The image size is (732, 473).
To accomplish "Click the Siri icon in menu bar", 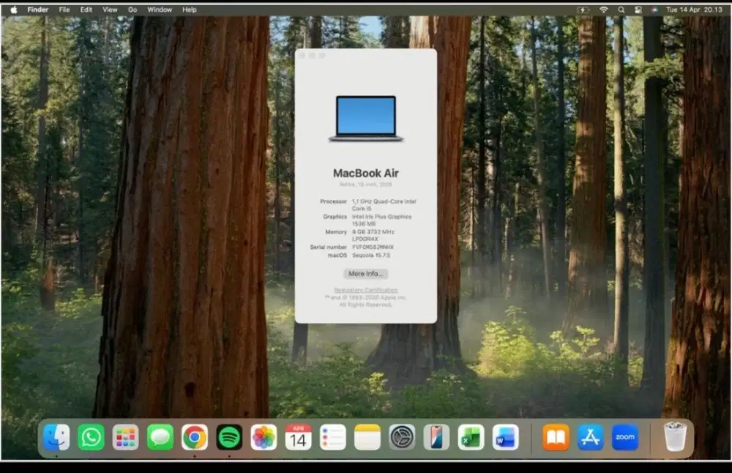I will [654, 10].
